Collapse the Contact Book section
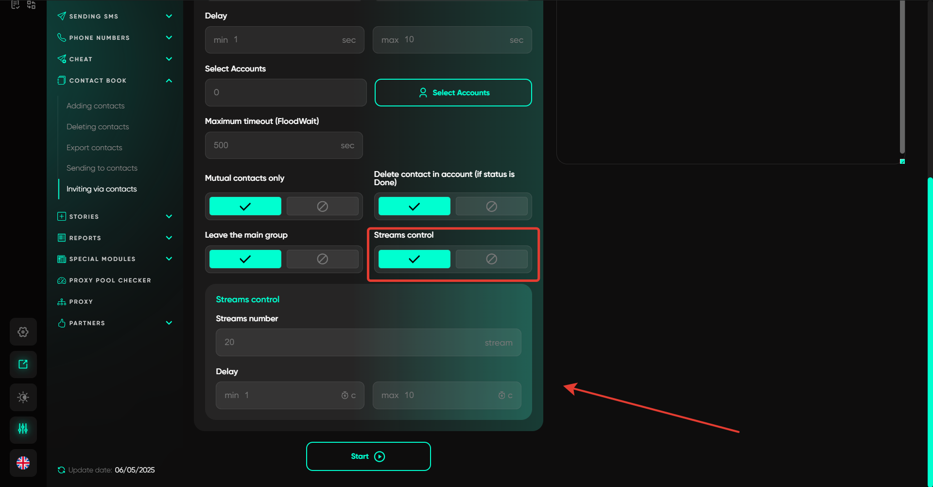Image resolution: width=933 pixels, height=487 pixels. 169,81
